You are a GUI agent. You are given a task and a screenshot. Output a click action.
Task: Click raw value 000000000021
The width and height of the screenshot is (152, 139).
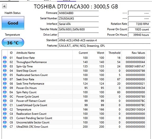pyautogui.click(x=135, y=84)
